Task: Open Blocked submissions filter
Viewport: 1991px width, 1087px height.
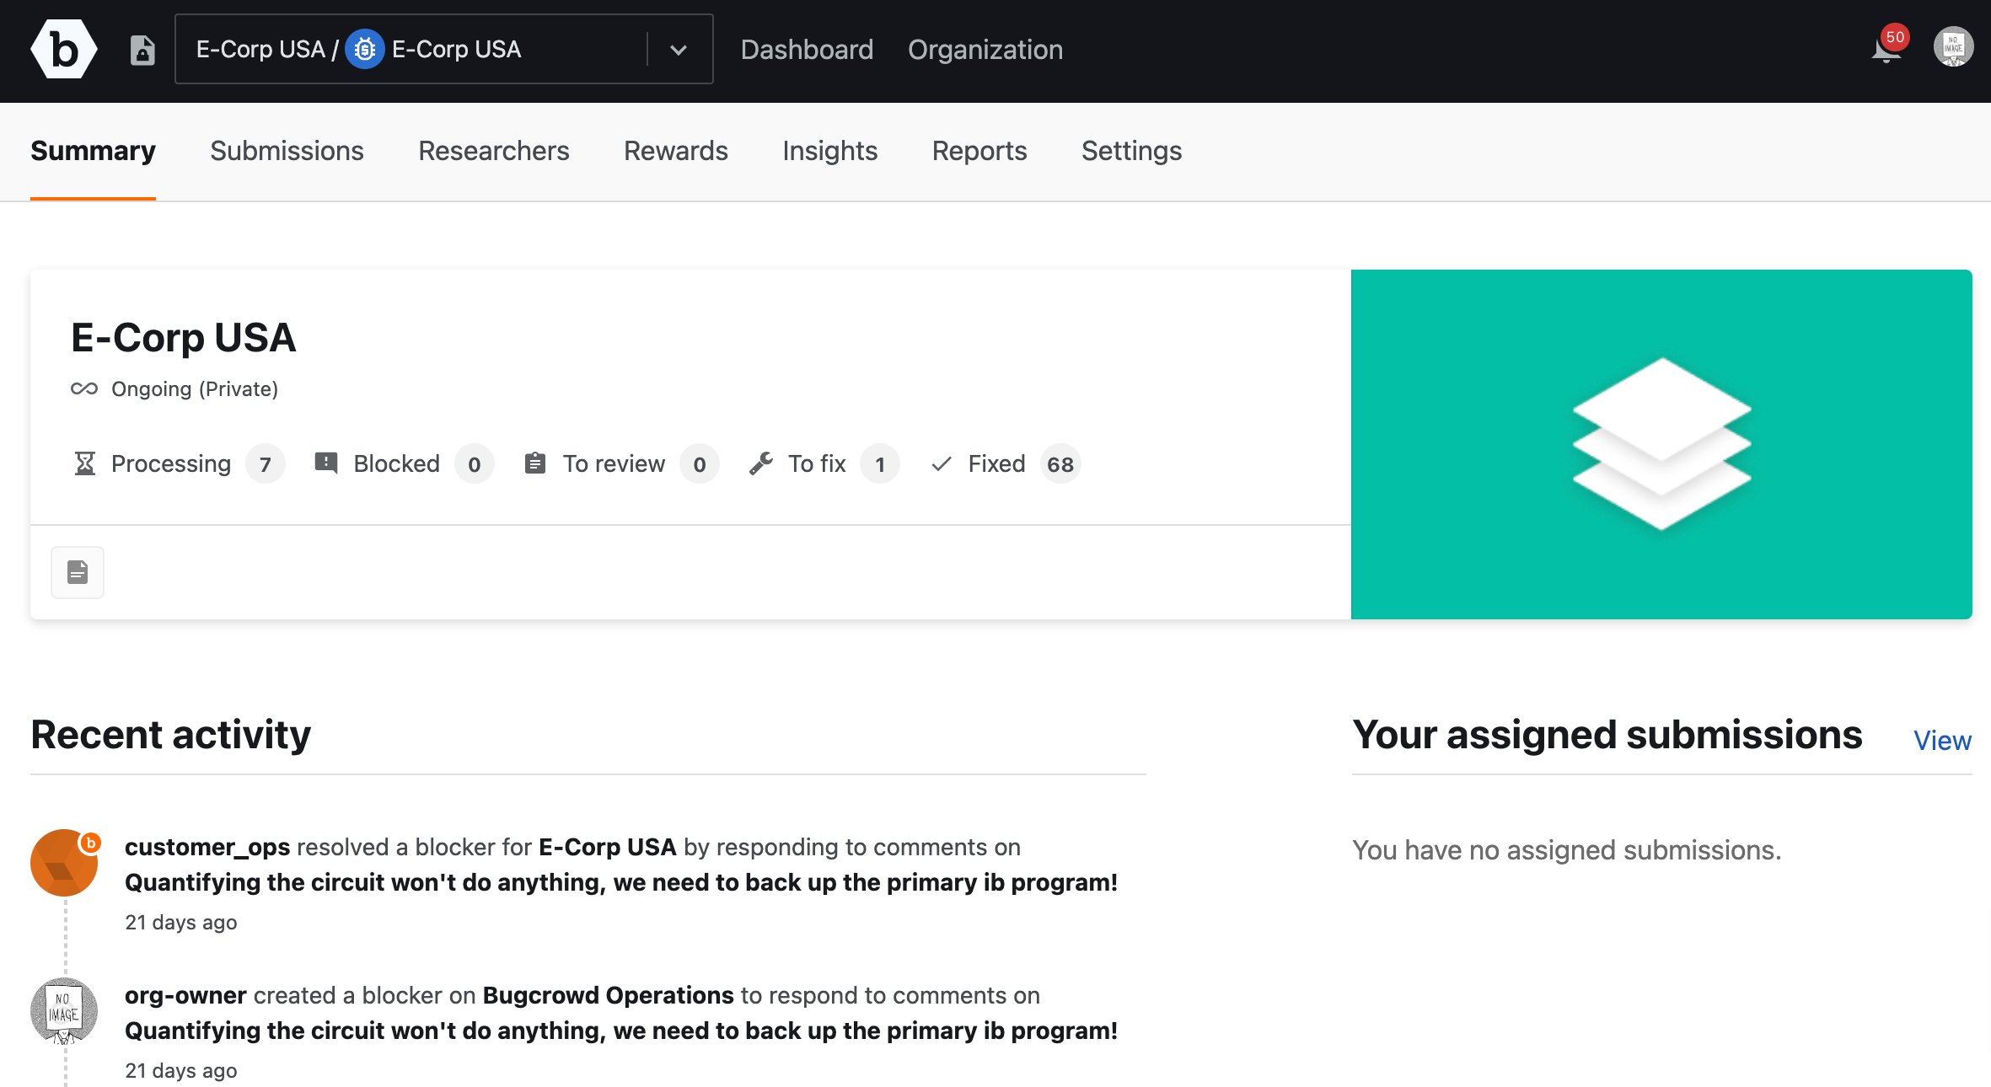Action: tap(397, 463)
